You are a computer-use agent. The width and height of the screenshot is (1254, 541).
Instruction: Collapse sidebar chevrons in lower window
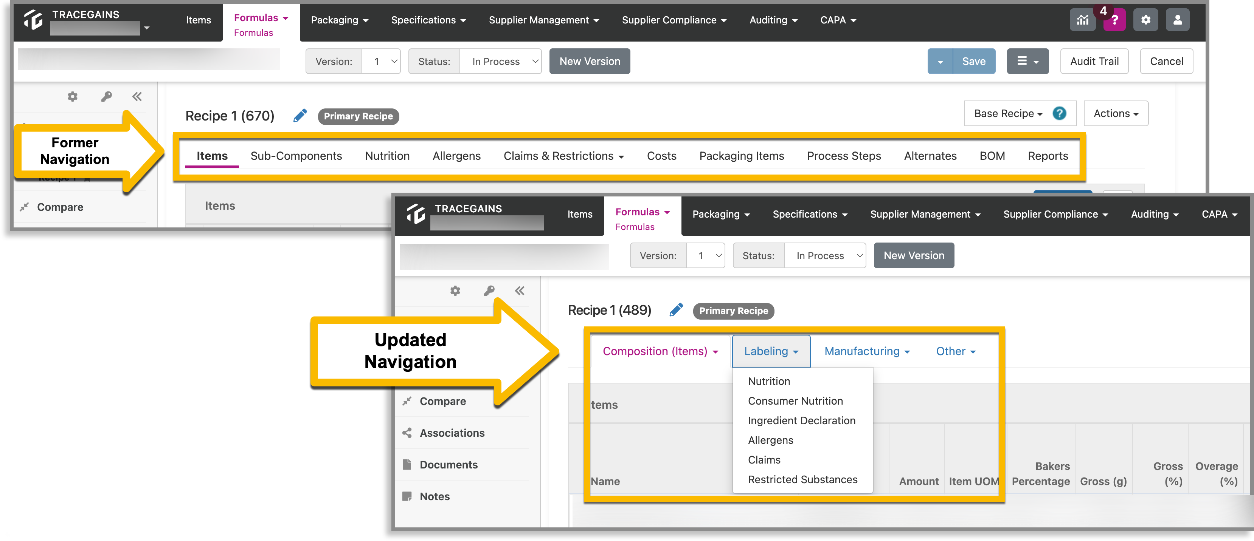(x=520, y=291)
